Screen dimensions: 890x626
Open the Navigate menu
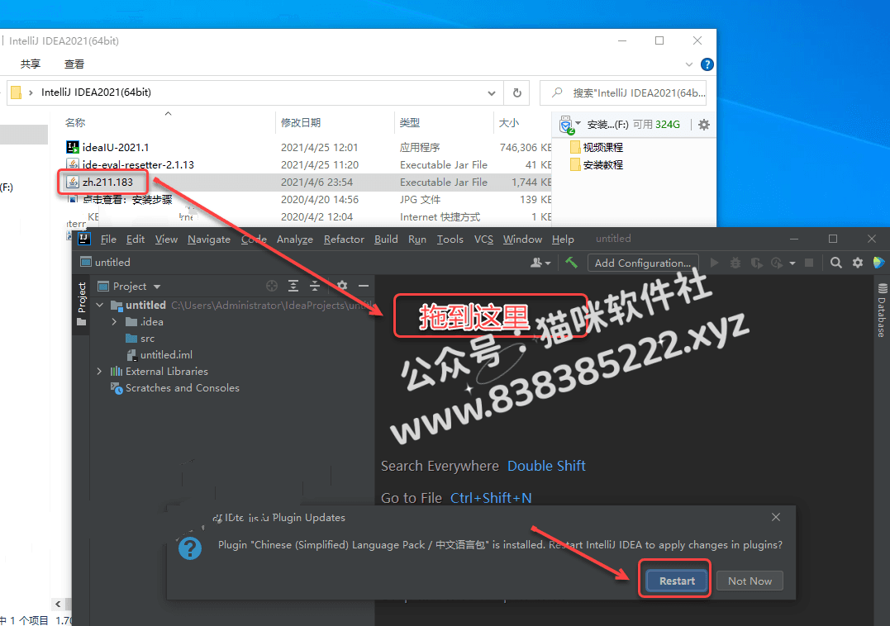pyautogui.click(x=209, y=239)
